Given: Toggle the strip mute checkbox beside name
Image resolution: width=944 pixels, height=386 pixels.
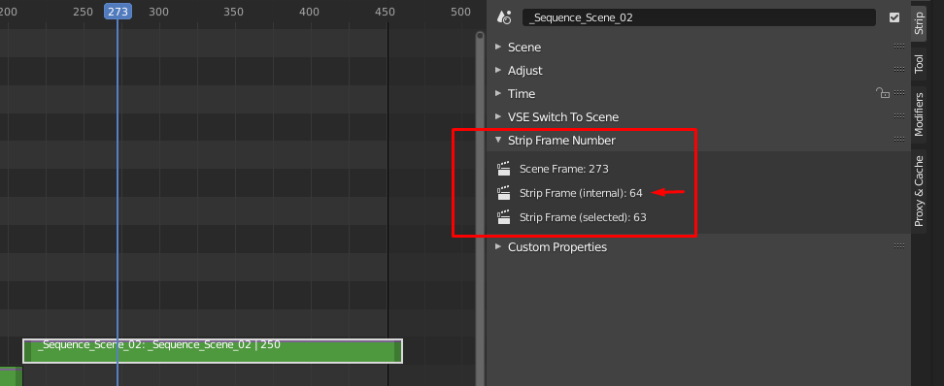Looking at the screenshot, I should [894, 17].
